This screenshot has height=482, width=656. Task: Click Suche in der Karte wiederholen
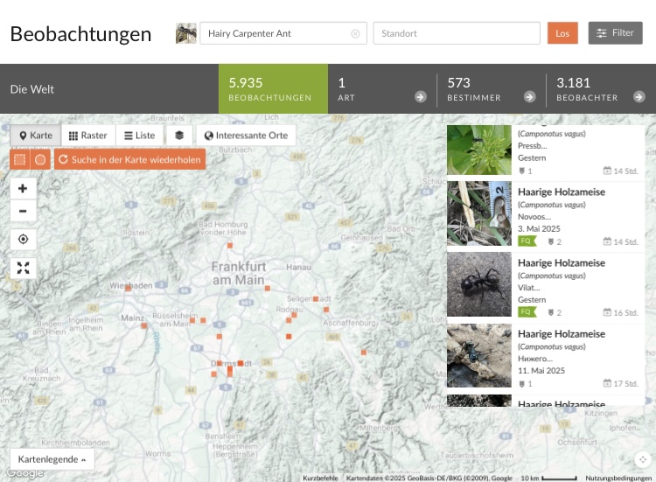(x=129, y=159)
